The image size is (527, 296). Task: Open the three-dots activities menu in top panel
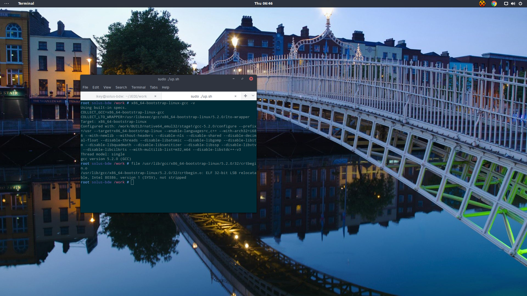(x=7, y=4)
